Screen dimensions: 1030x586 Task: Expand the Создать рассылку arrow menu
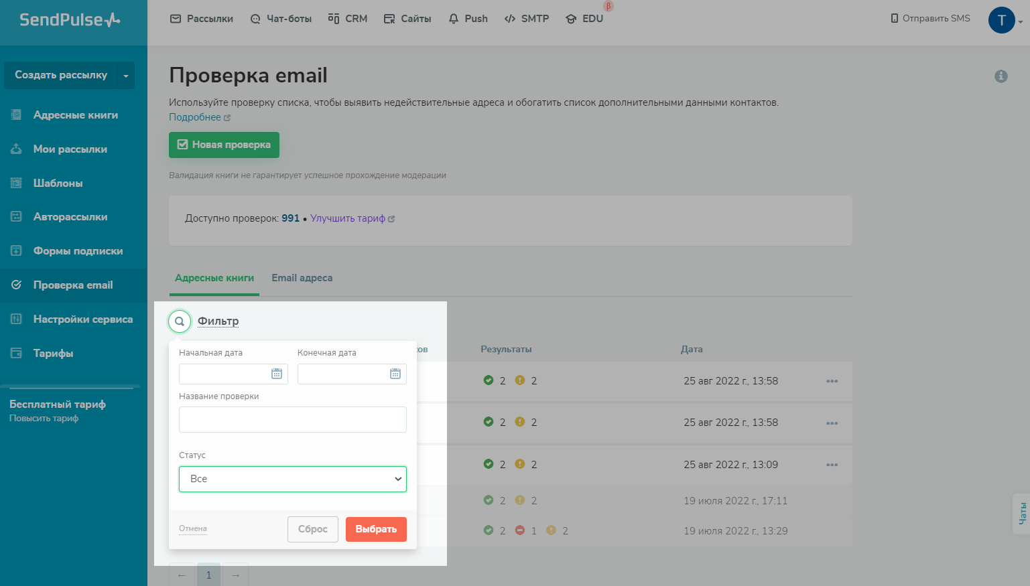(126, 76)
